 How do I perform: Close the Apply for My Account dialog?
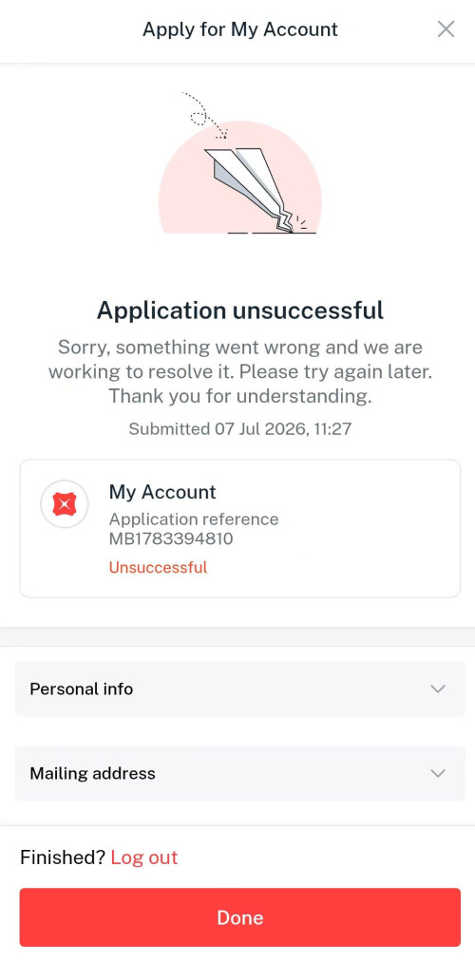(446, 28)
